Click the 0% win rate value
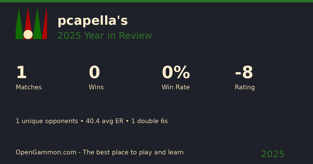This screenshot has height=164, width=313. click(176, 73)
